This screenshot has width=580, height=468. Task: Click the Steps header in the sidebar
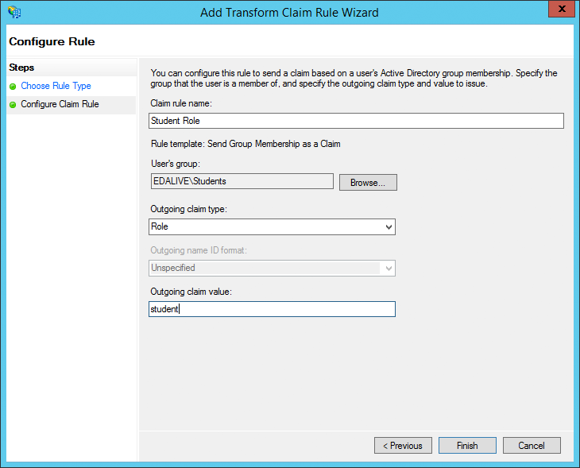click(21, 68)
